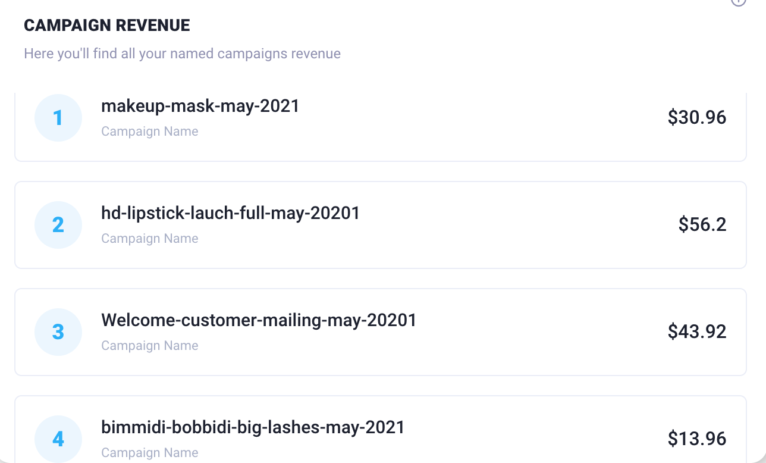766x463 pixels.
Task: Click the $30.96 revenue amount
Action: (697, 117)
